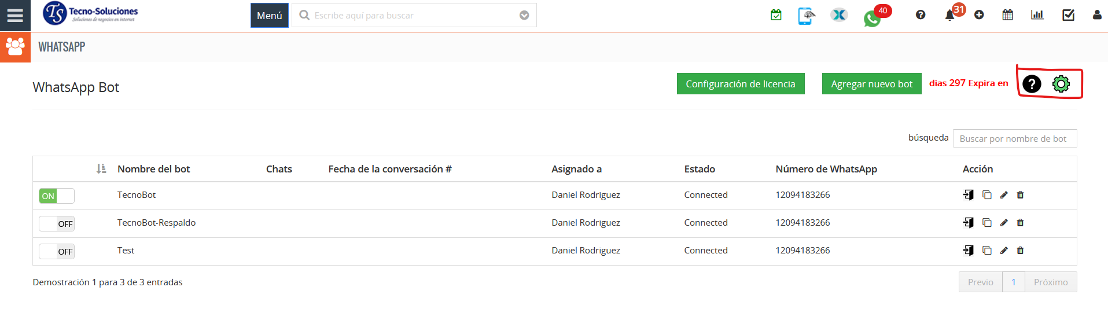Switch on the Test bot toggle
Screen dimensions: 1108x331
pos(57,252)
